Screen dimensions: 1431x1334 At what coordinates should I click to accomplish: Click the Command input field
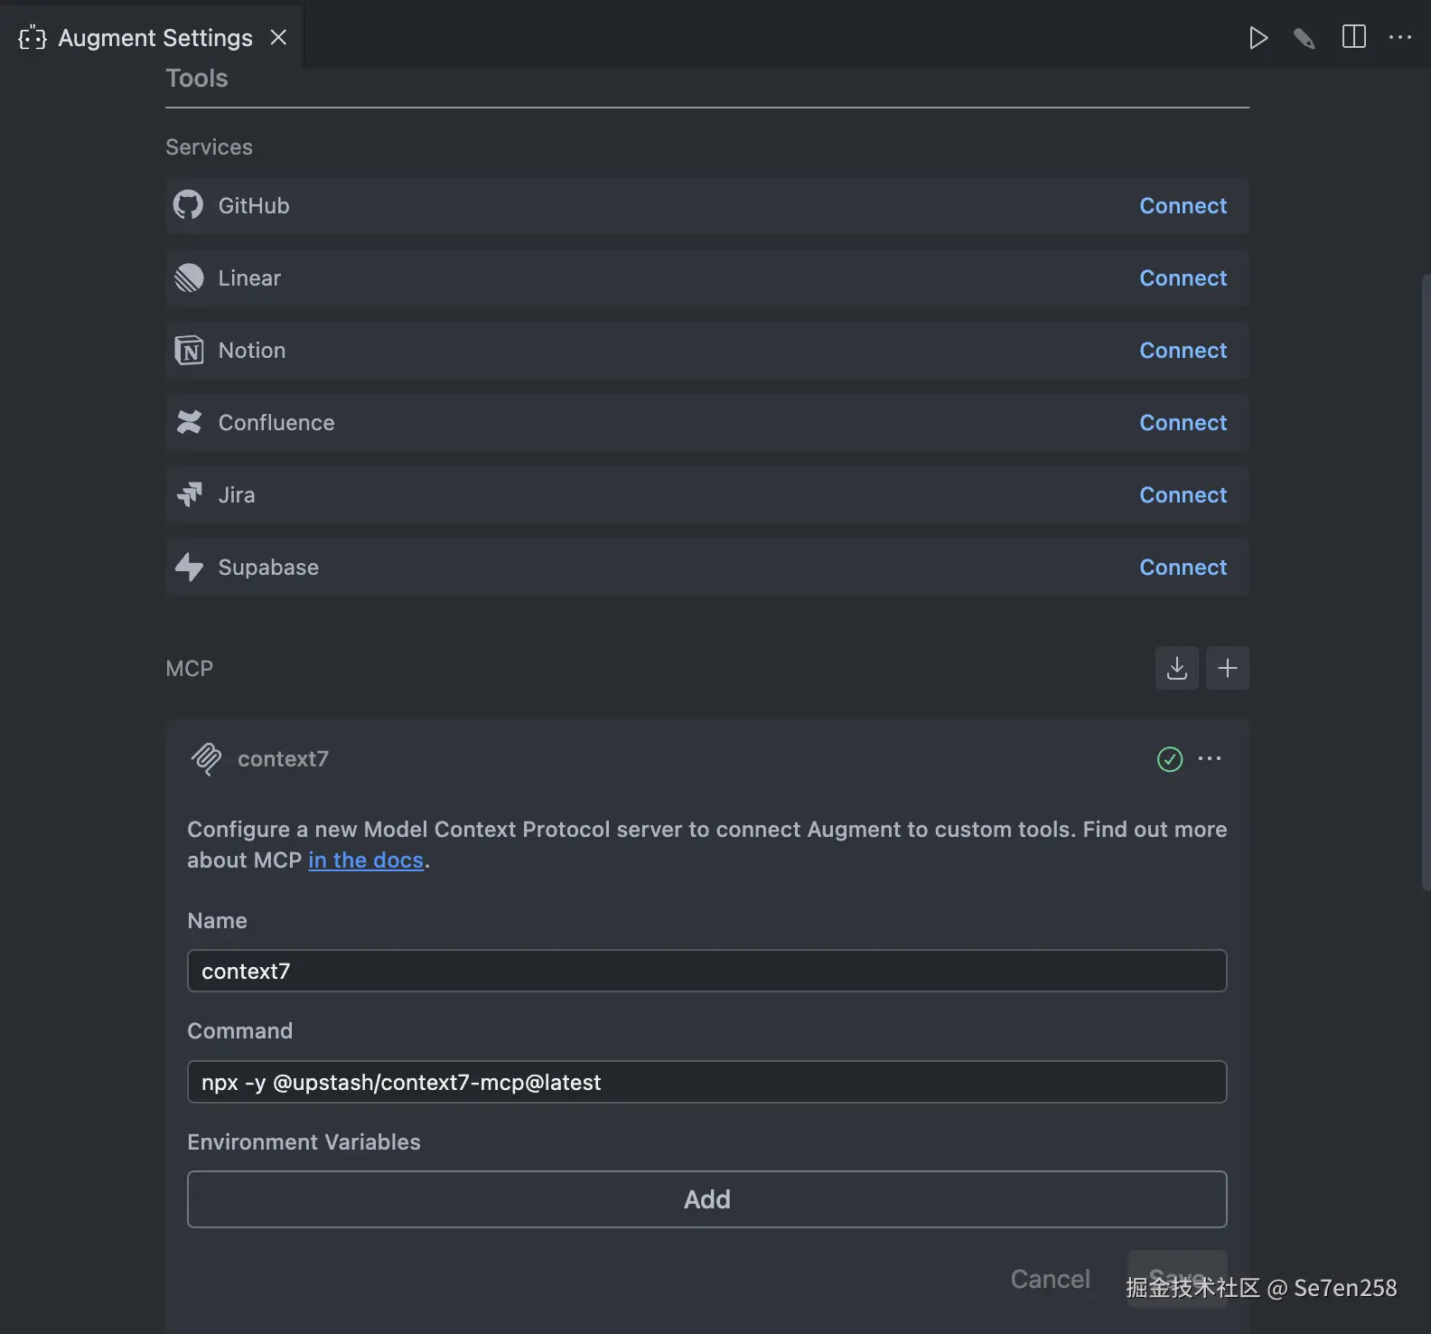coord(706,1082)
